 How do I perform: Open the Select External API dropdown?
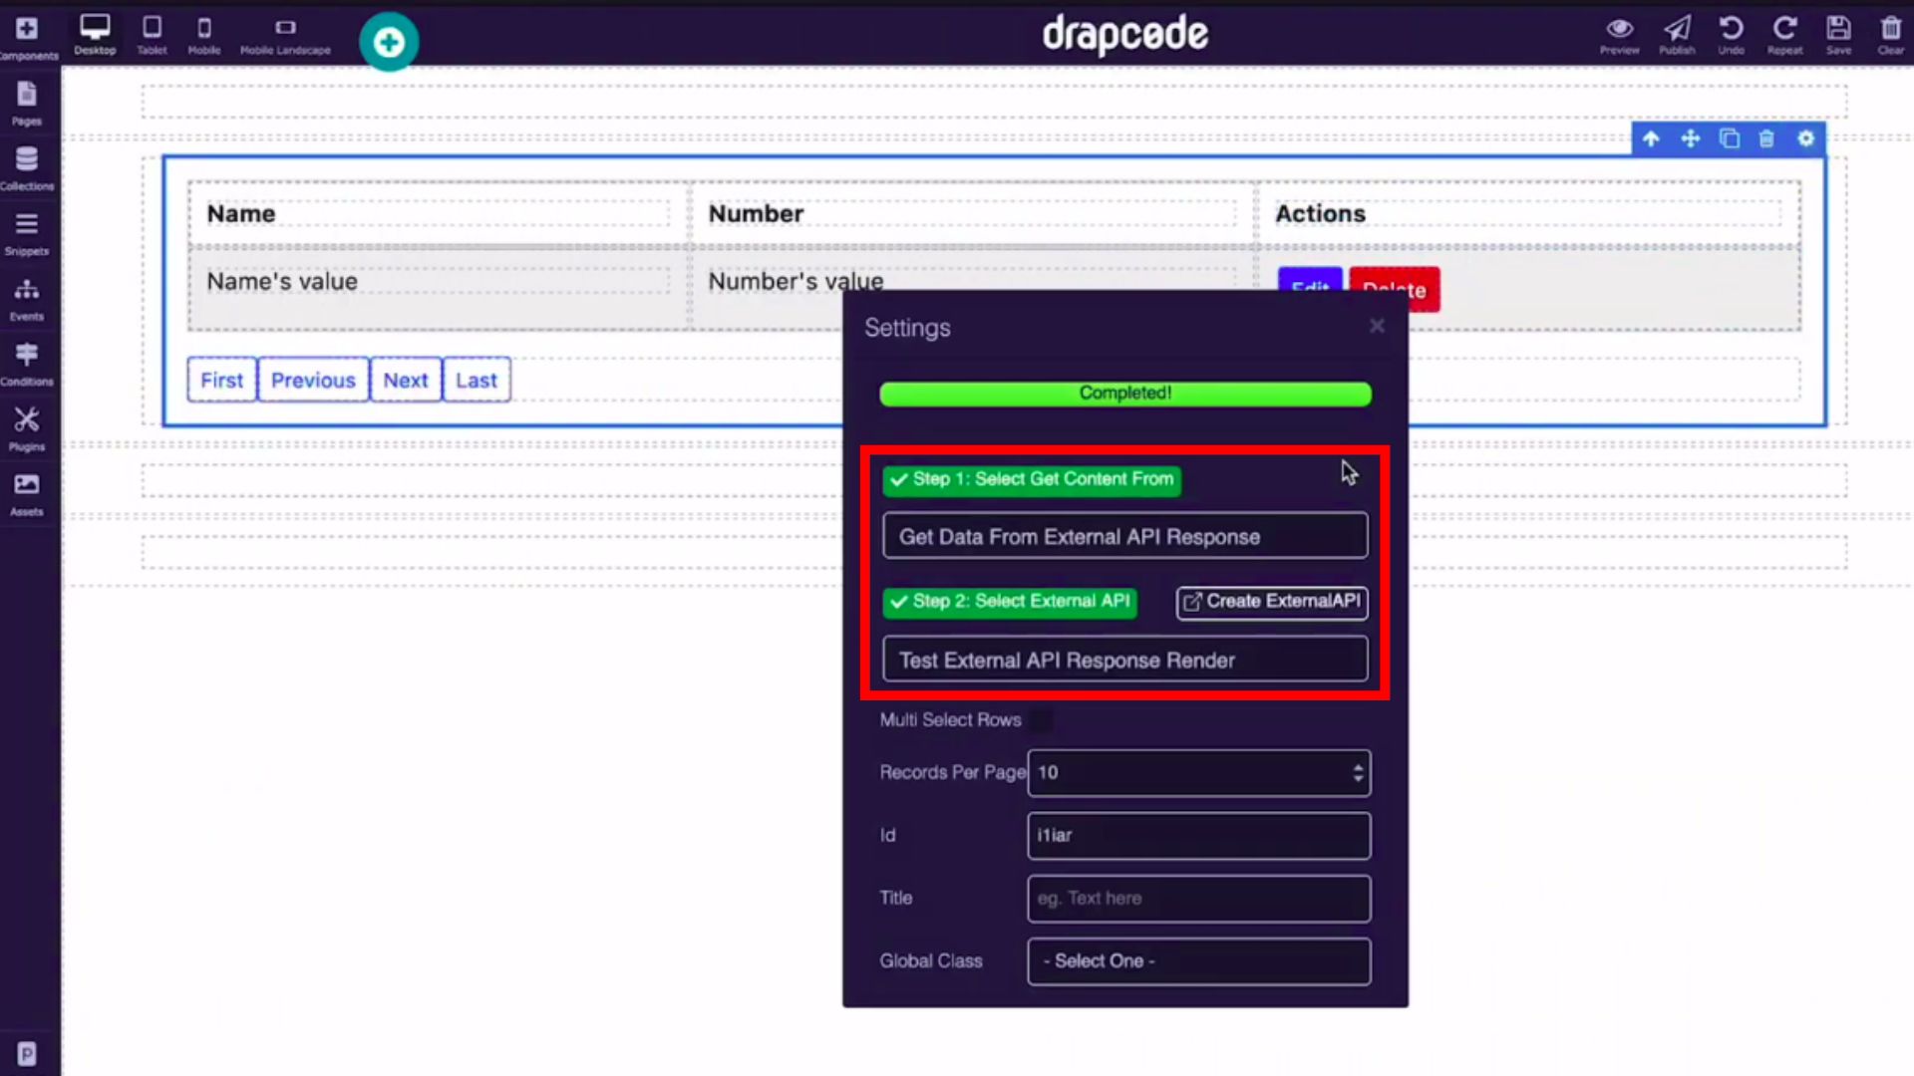point(1124,660)
